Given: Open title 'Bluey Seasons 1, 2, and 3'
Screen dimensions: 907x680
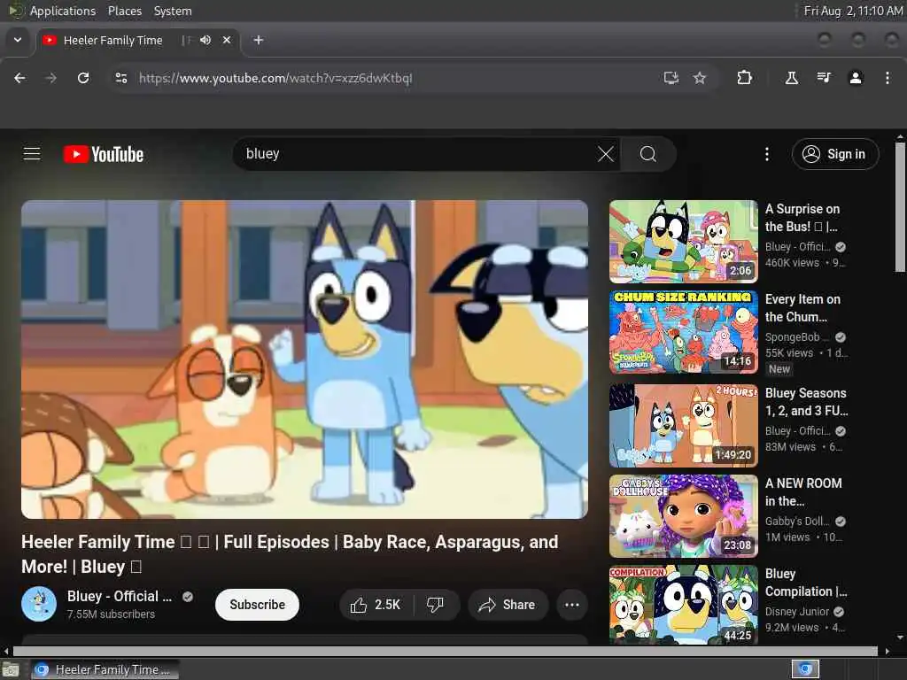Looking at the screenshot, I should (x=806, y=401).
